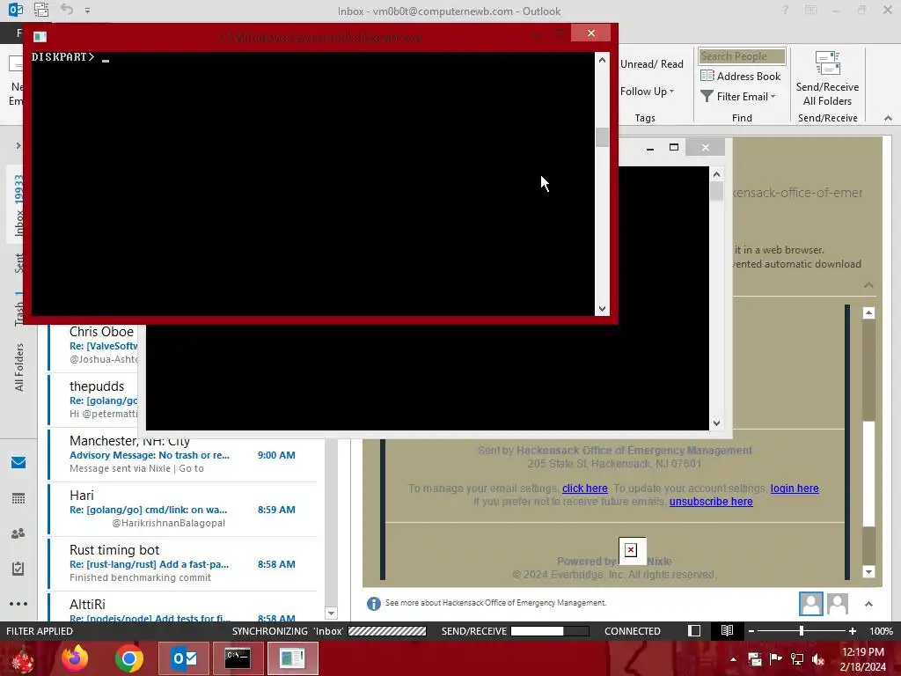Click Filter Applied in status bar
Screen dimensions: 901x676
[x=40, y=631]
